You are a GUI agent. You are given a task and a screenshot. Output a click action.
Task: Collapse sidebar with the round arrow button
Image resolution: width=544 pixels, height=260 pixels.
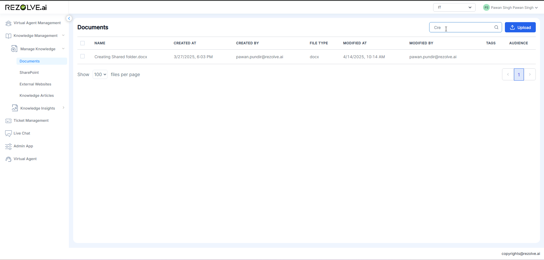69,18
